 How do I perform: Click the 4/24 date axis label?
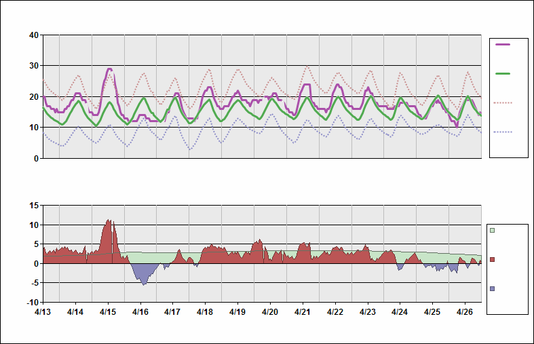pos(400,312)
